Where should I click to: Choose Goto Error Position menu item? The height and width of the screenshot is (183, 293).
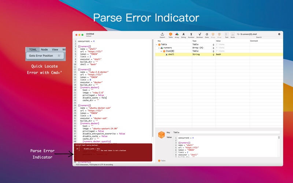click(41, 56)
